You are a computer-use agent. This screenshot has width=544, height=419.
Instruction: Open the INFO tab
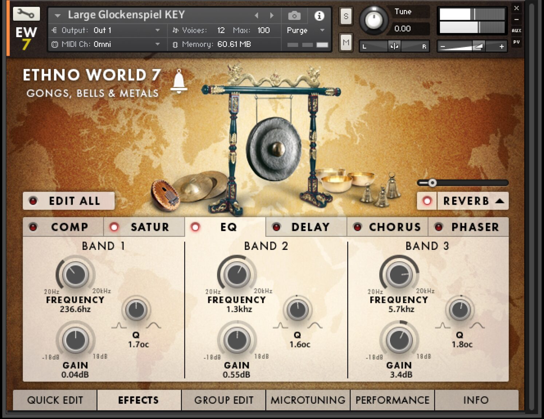pos(476,400)
